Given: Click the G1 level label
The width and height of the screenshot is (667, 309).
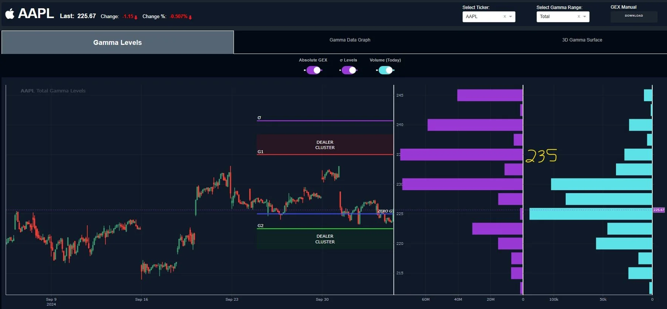Looking at the screenshot, I should [x=260, y=152].
